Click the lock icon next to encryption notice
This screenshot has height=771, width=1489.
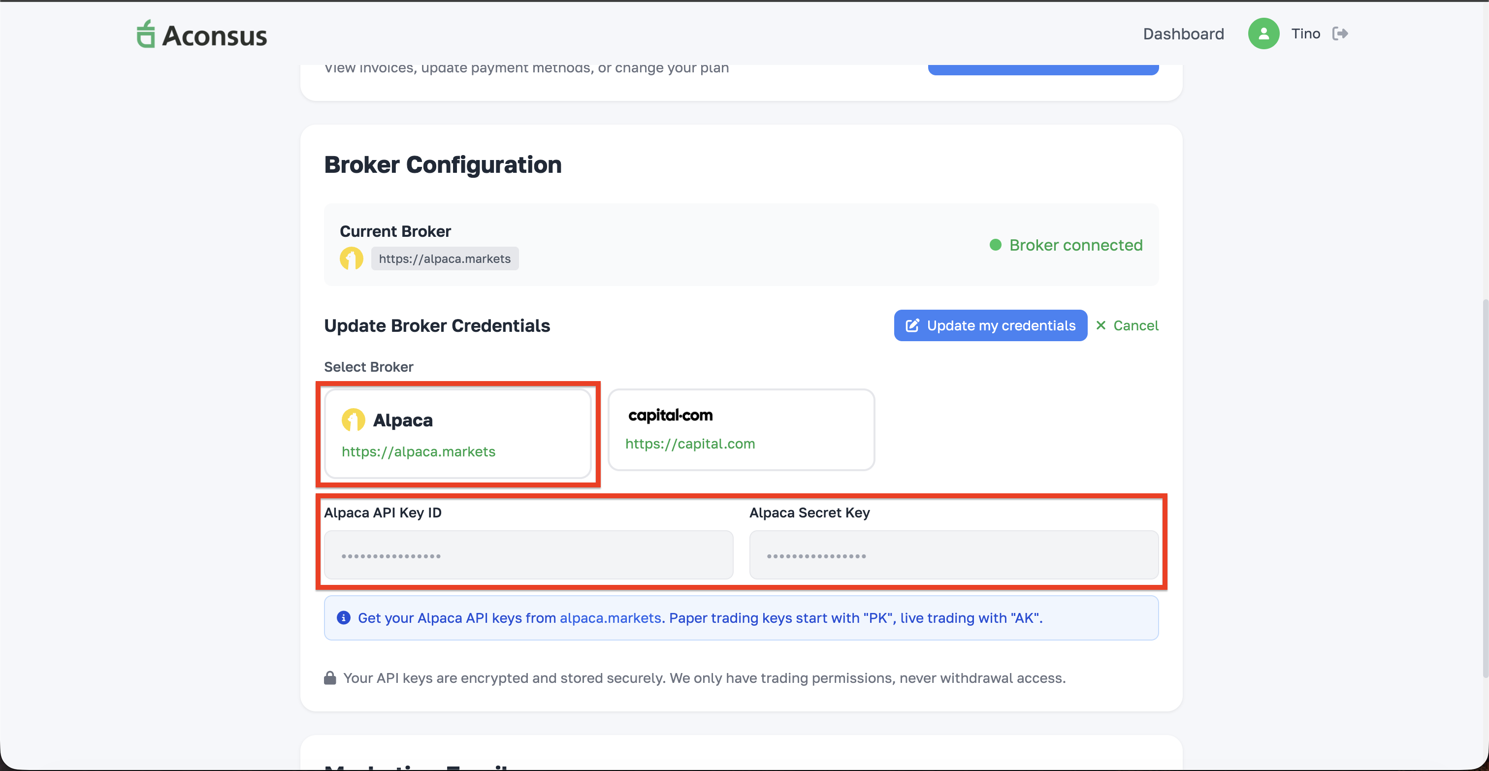(x=329, y=678)
